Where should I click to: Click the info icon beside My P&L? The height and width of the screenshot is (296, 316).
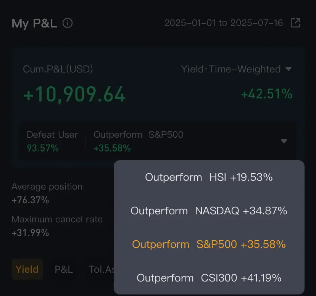68,23
